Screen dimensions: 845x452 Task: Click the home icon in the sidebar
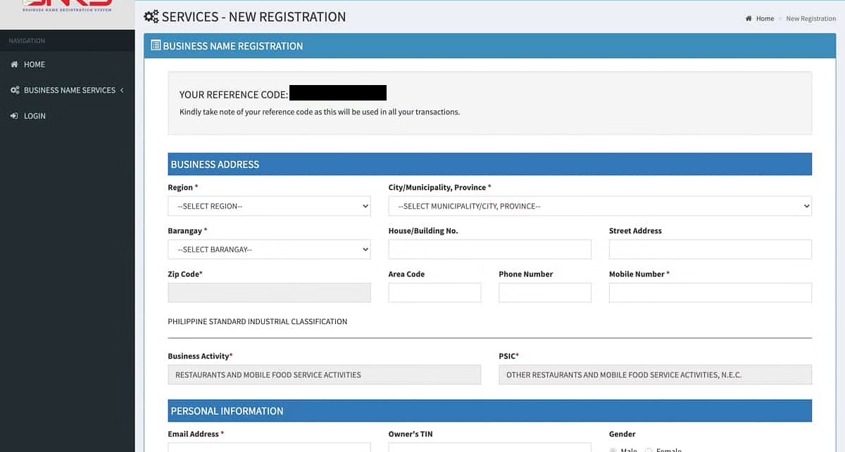tap(14, 64)
